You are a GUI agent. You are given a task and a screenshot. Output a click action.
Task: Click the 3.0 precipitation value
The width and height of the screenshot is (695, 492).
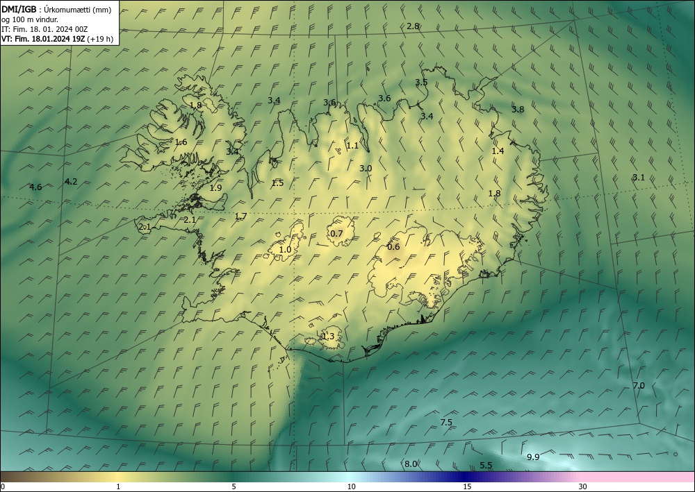click(x=366, y=169)
